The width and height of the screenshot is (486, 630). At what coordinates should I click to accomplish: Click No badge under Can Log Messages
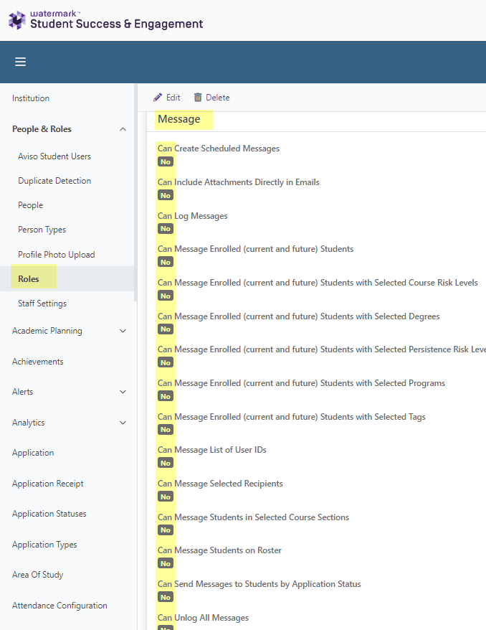(x=166, y=229)
